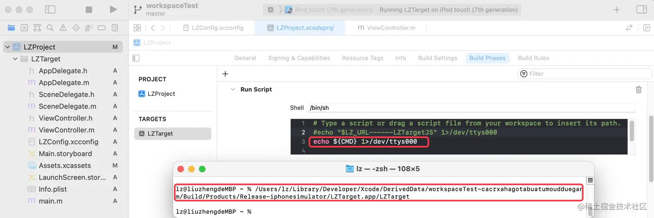Select Main.storyboard in navigator
Screen dimensions: 654x218
click(65, 154)
